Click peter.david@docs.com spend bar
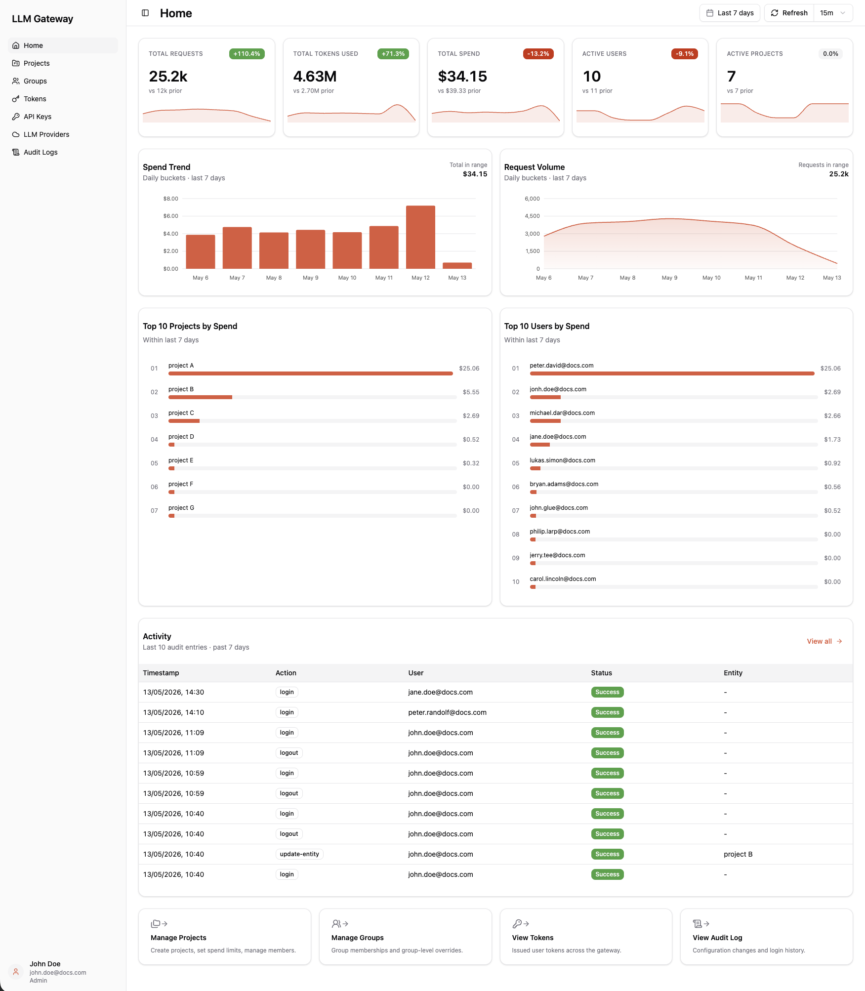Image resolution: width=865 pixels, height=991 pixels. [672, 373]
